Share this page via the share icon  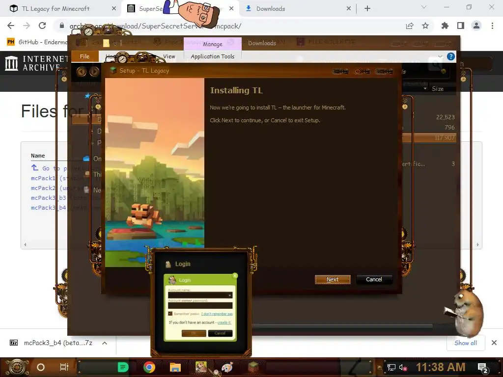410,26
